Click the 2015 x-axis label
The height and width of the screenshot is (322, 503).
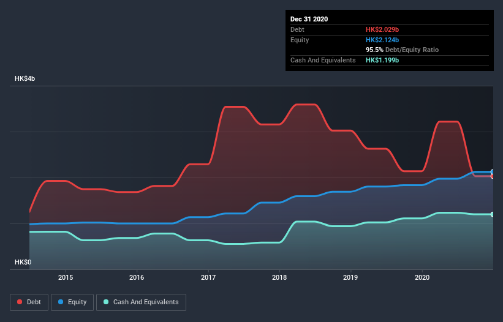(x=66, y=277)
